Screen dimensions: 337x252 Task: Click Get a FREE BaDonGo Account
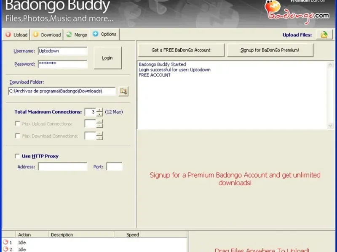coord(181,50)
